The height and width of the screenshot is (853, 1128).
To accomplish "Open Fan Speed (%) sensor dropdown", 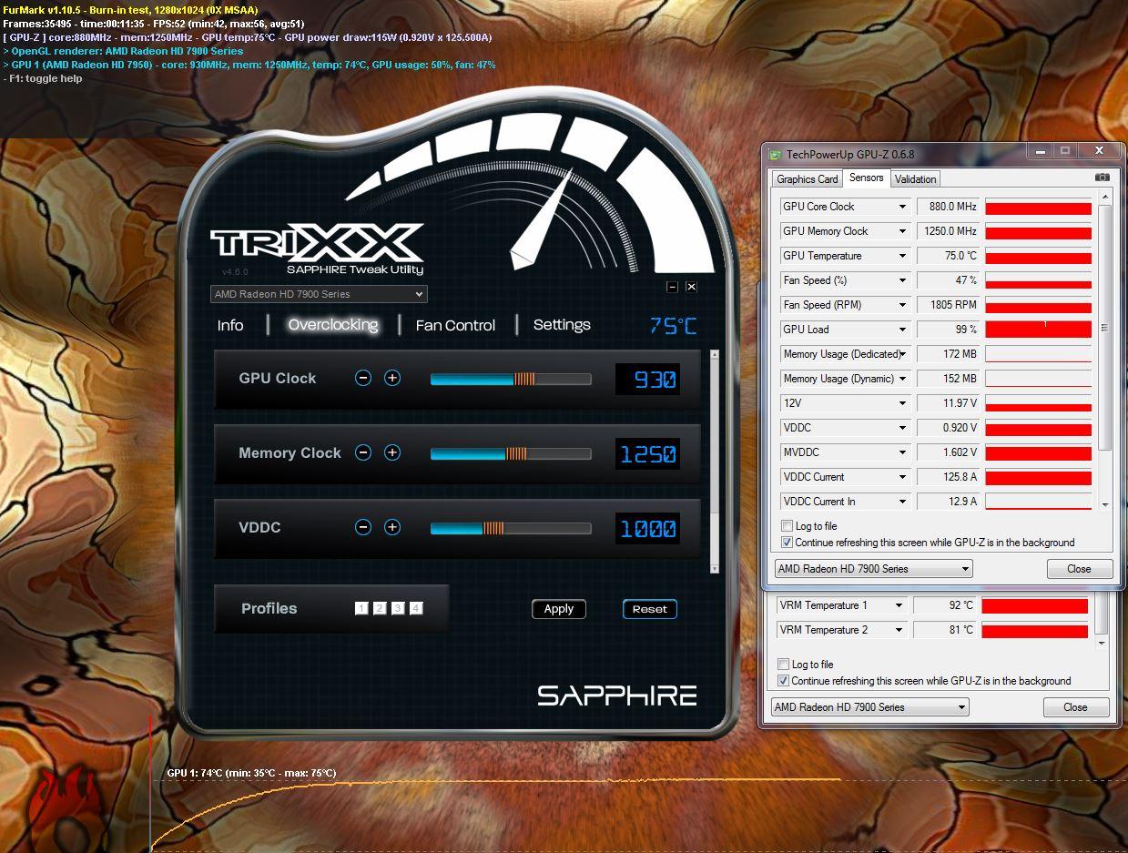I will point(902,280).
